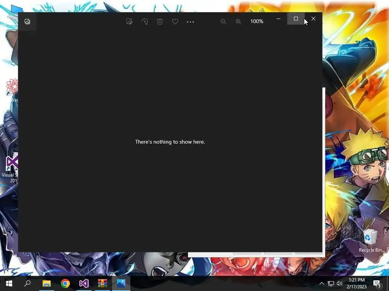
Task: Open the see more three-dots menu
Action: tap(190, 22)
